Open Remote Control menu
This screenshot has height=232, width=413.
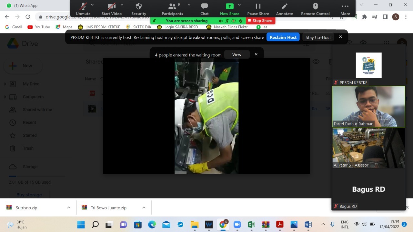315,9
